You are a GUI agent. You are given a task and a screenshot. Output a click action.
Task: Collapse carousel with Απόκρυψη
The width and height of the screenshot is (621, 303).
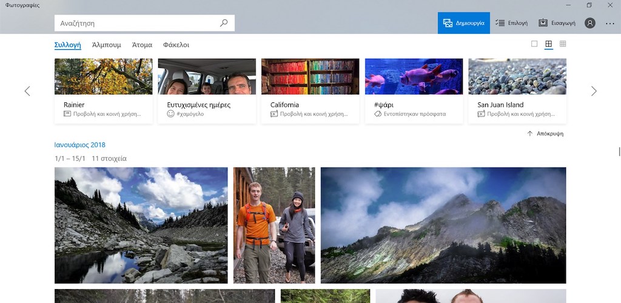(545, 133)
